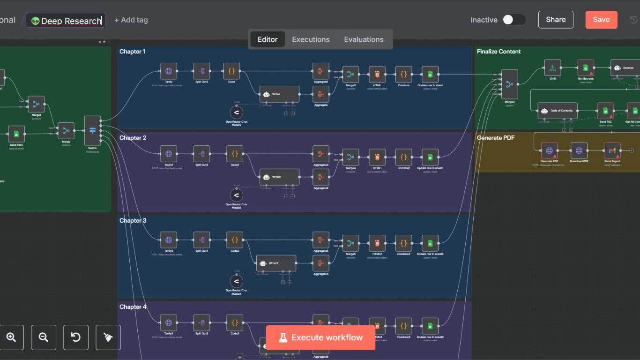The width and height of the screenshot is (640, 360).
Task: Switch to the Editor tab
Action: point(268,39)
